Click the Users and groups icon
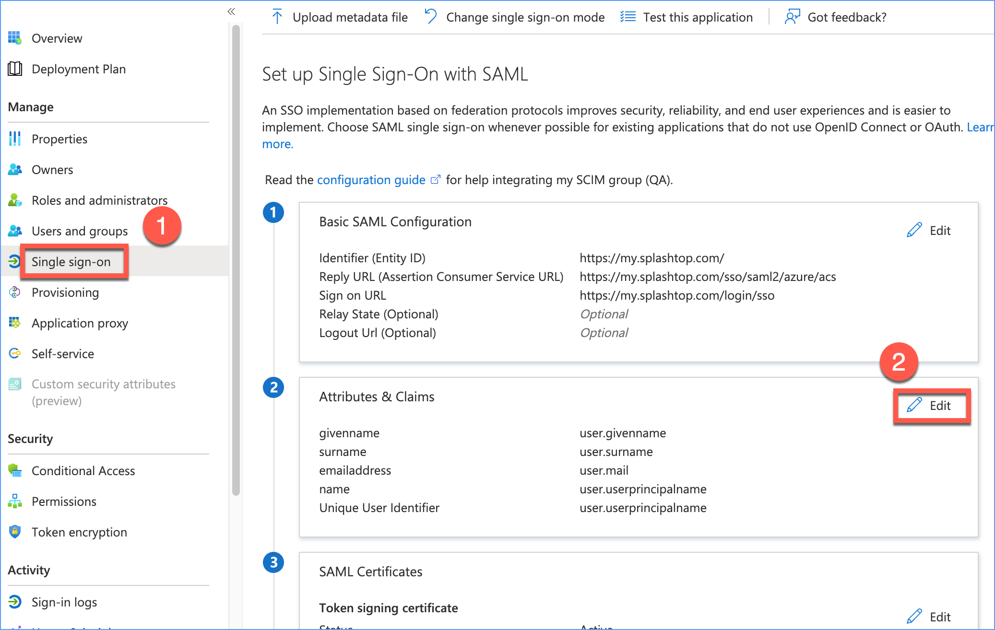995x630 pixels. [15, 231]
